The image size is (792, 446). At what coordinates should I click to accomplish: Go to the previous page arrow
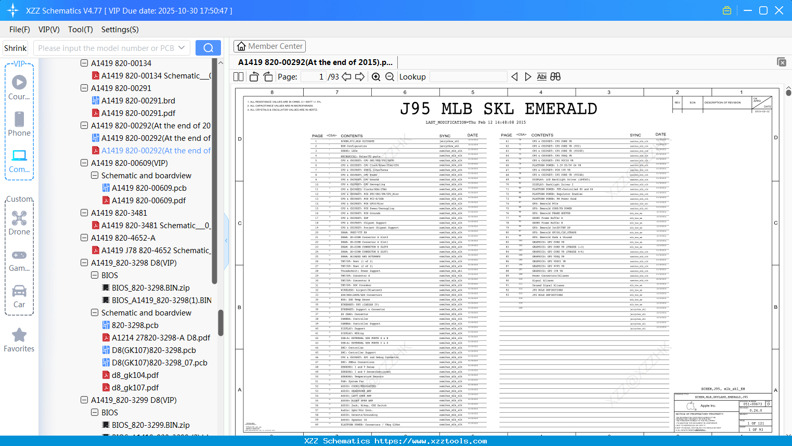pos(346,76)
